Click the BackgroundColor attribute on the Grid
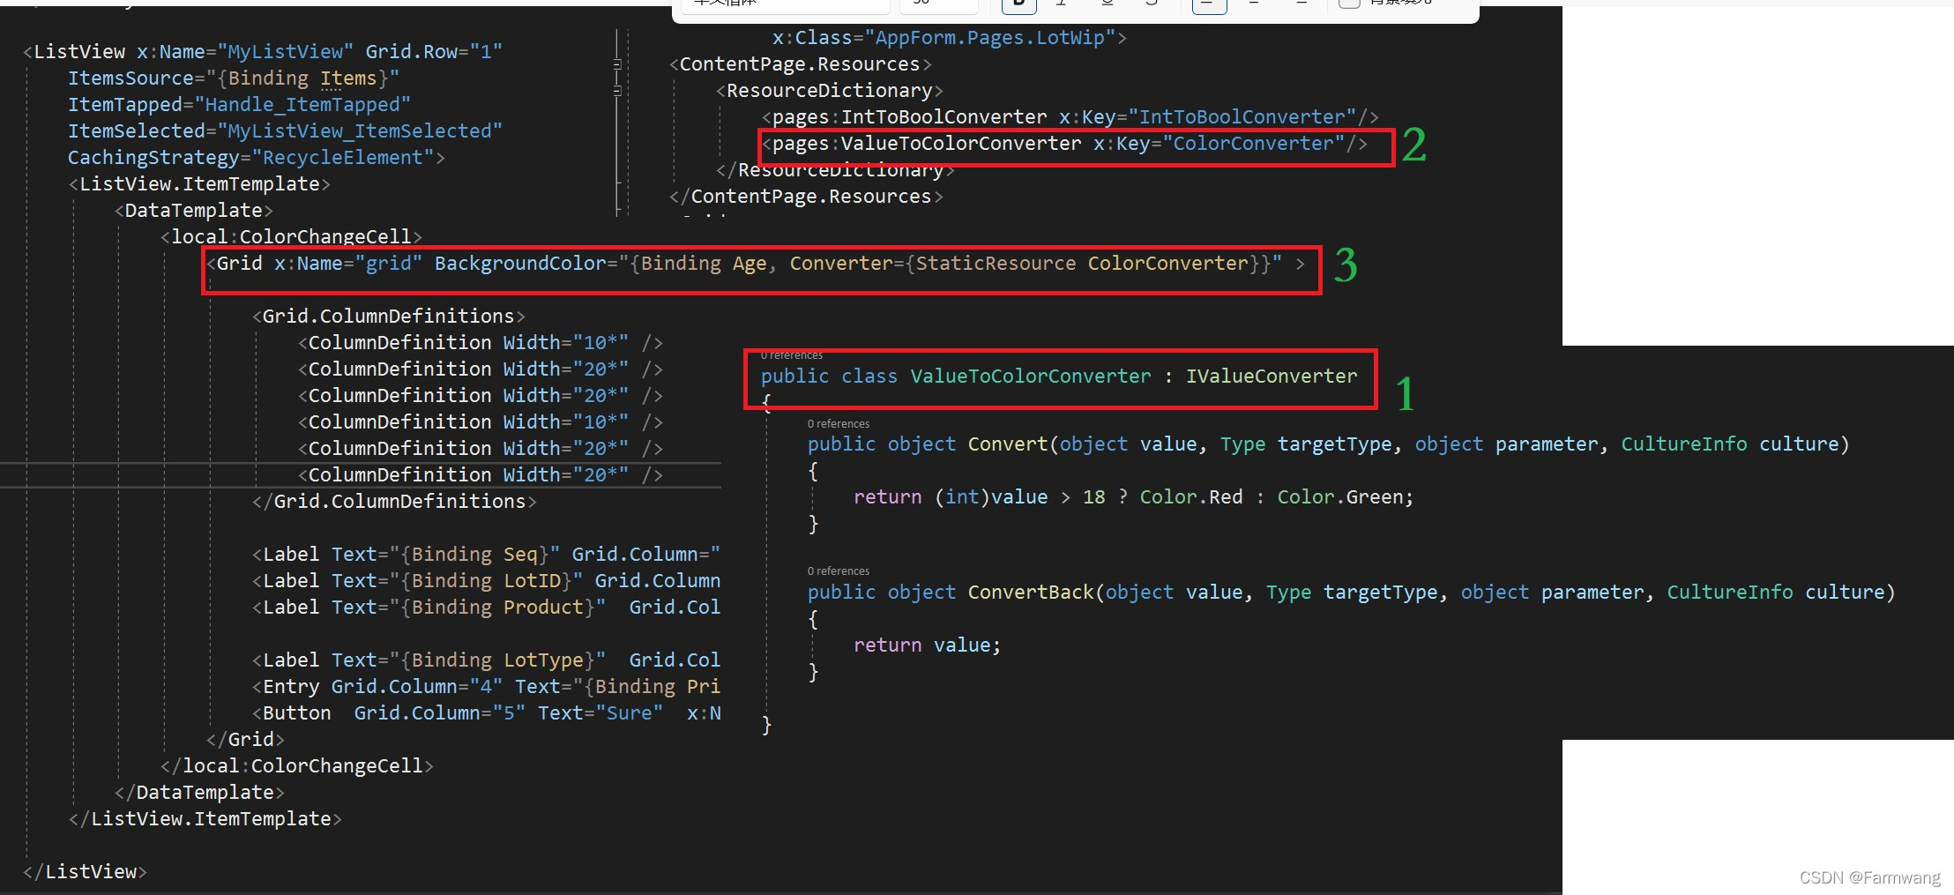This screenshot has height=895, width=1954. (520, 264)
